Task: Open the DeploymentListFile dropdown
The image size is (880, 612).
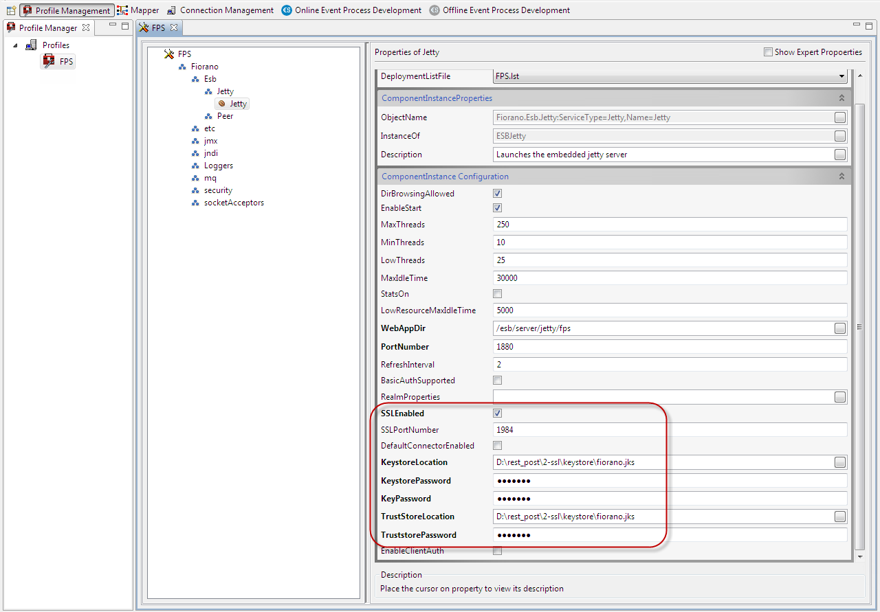Action: click(x=841, y=76)
